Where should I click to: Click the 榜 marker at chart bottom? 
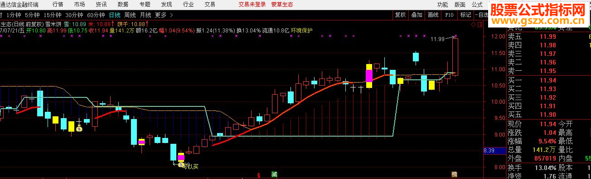pyautogui.click(x=454, y=174)
